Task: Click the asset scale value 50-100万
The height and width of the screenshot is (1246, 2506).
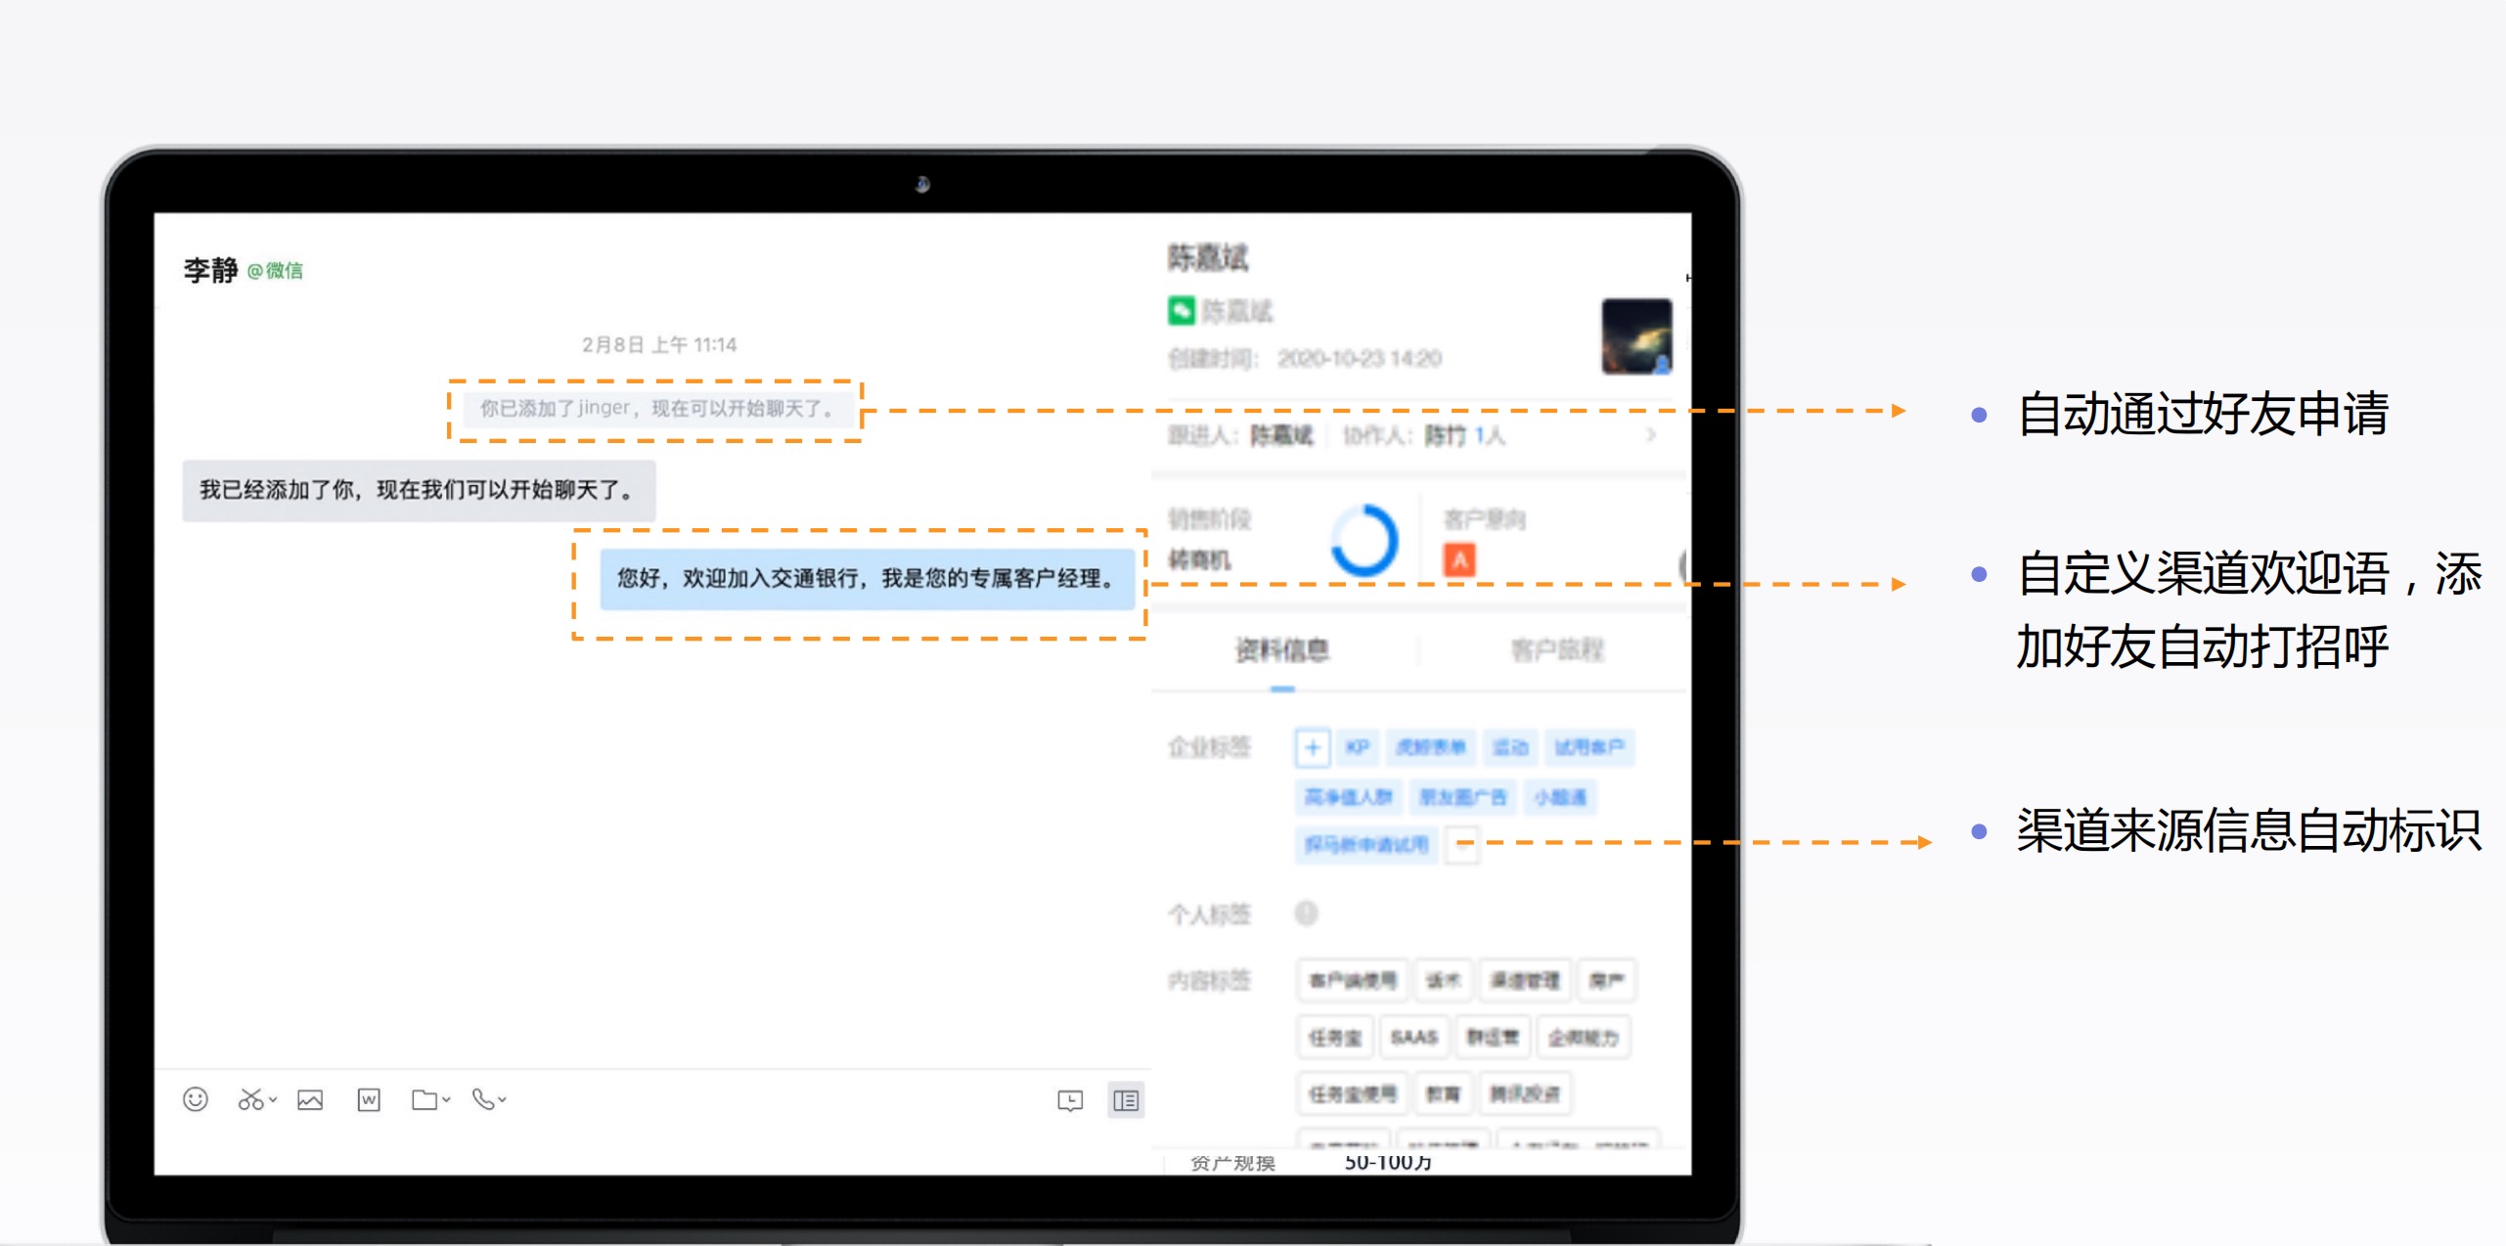Action: [1388, 1162]
